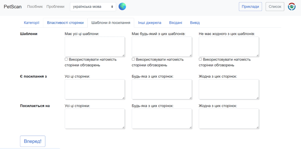Click the Приклади button

point(250,6)
